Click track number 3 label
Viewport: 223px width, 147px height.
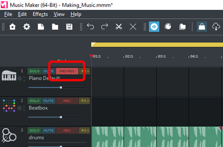pos(22,130)
